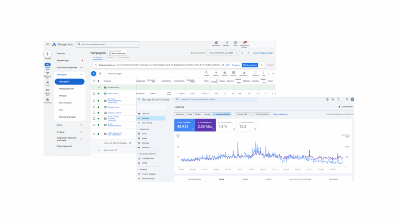Screen dimensions: 398x223
Task: Open Benachrichtigungen bell in Google Ads
Action: 244,43
